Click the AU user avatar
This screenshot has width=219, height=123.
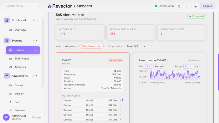coord(6,117)
